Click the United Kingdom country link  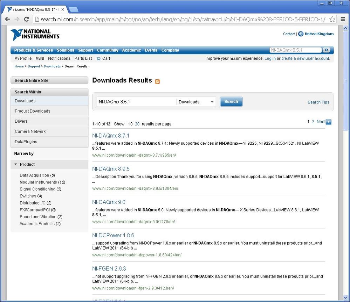319,34
